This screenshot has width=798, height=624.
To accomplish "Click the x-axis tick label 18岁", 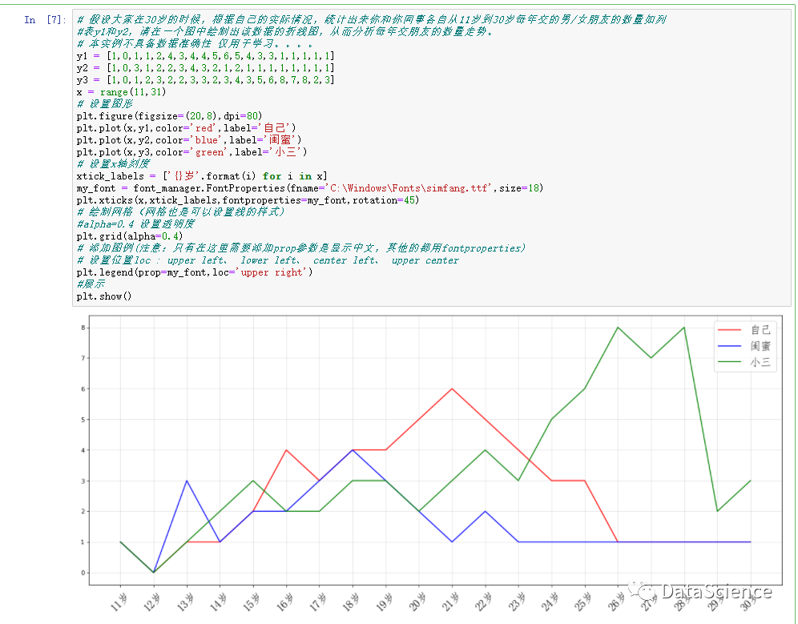I will coord(351,602).
